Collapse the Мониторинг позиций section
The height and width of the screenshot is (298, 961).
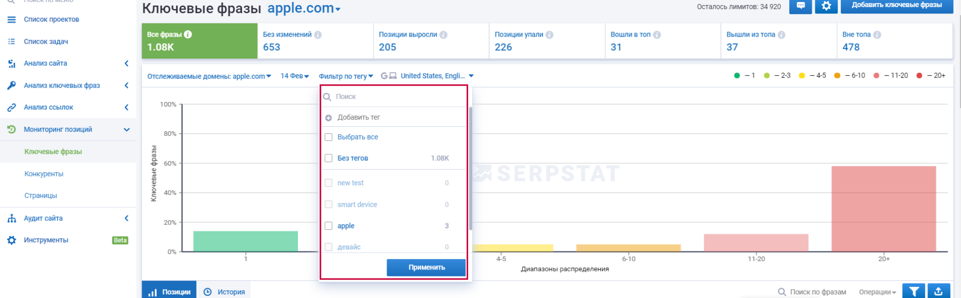127,130
